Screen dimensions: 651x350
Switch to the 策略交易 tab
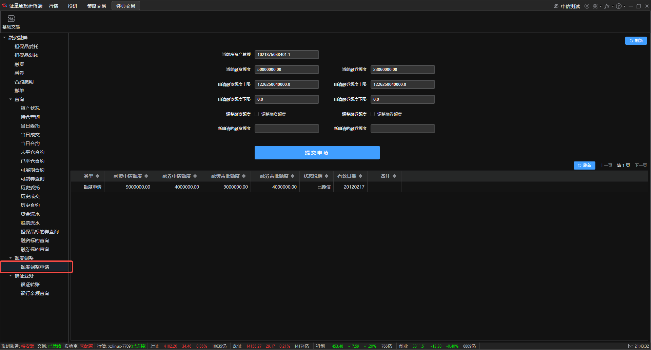[x=96, y=6]
